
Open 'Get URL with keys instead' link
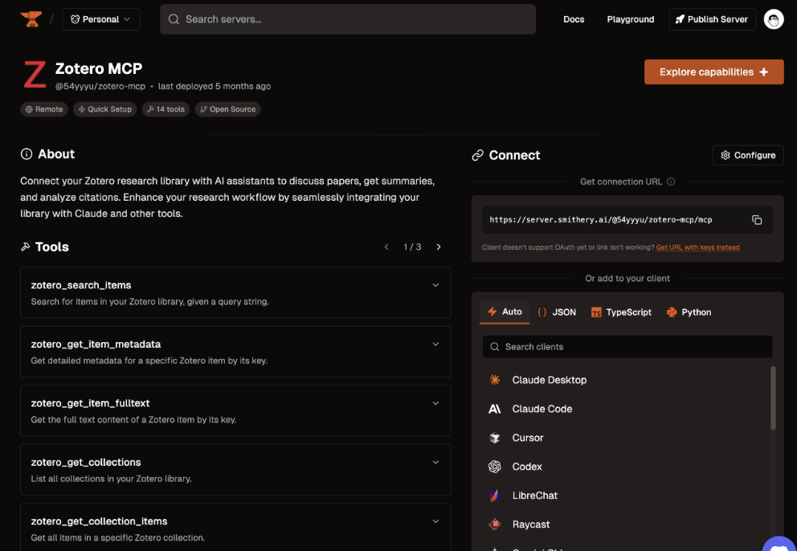[x=697, y=247]
